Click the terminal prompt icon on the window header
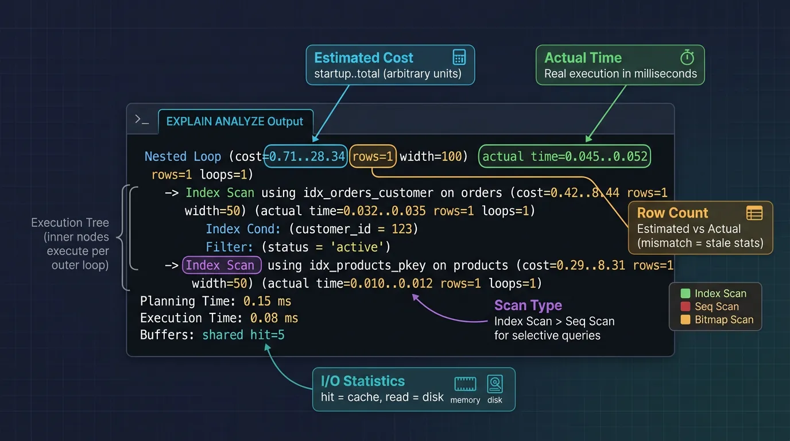 point(142,119)
